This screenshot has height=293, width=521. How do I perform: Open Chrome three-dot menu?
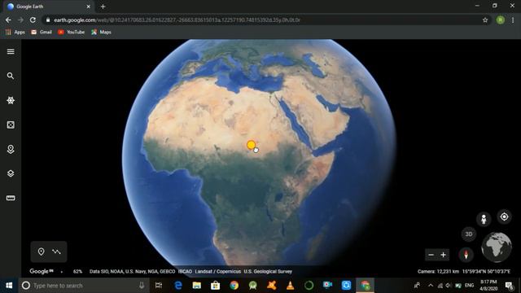point(513,20)
